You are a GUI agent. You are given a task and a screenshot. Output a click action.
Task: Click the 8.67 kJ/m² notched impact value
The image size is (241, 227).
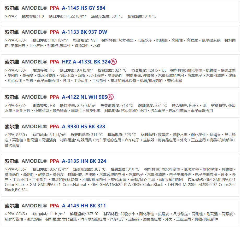pos(59,169)
